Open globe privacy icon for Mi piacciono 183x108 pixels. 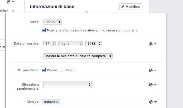(153, 70)
